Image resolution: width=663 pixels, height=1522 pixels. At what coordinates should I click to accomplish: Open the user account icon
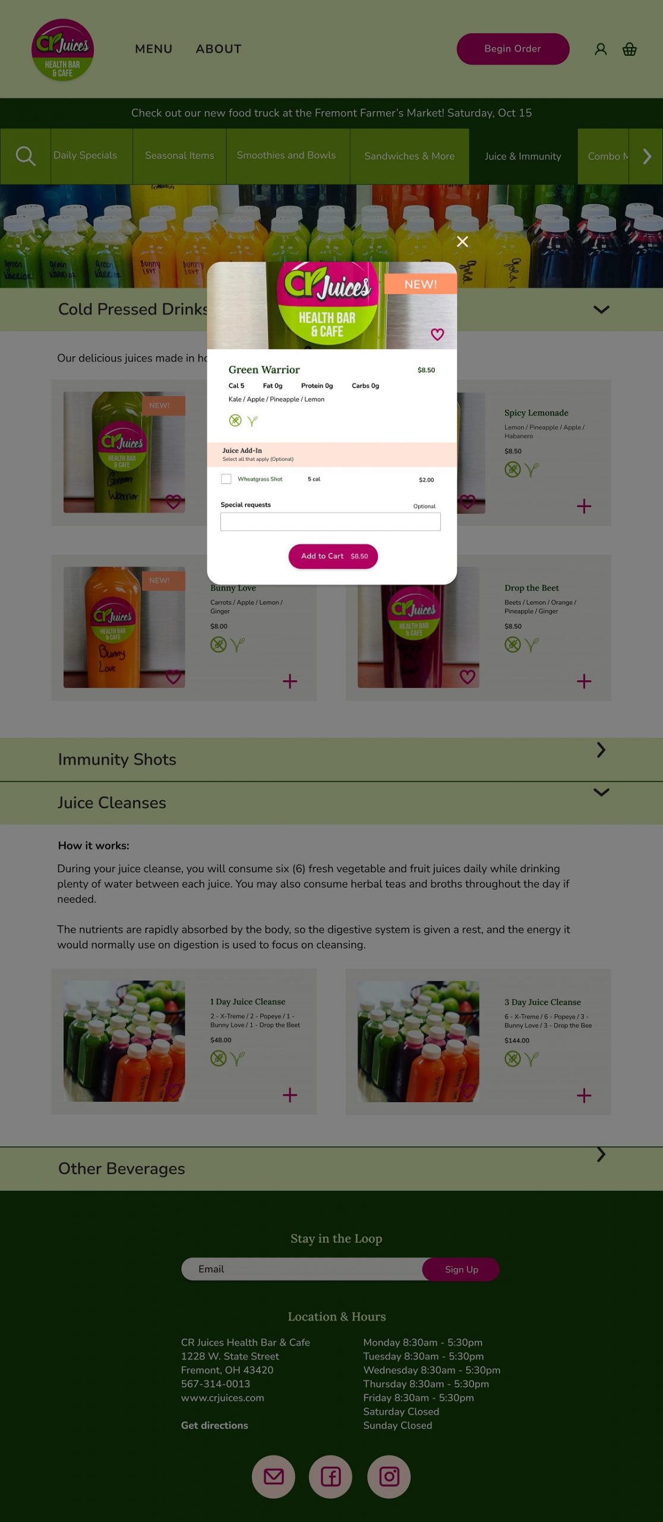601,49
